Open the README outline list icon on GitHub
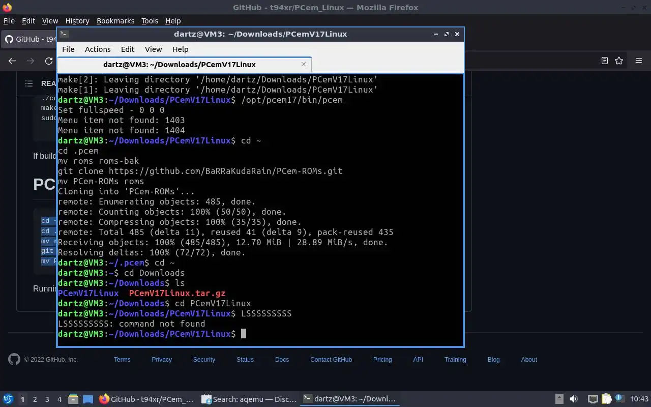 pyautogui.click(x=29, y=83)
